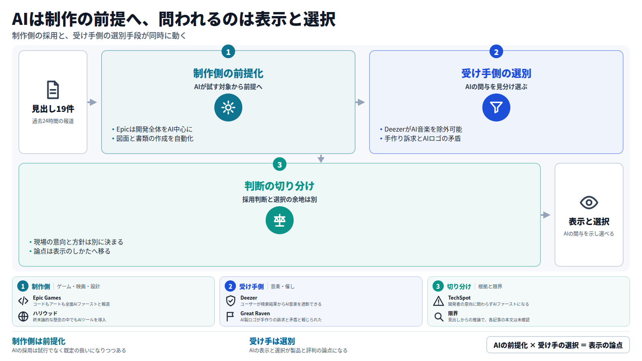
Task: Click the ハリウッド entry title
Action: (45, 313)
